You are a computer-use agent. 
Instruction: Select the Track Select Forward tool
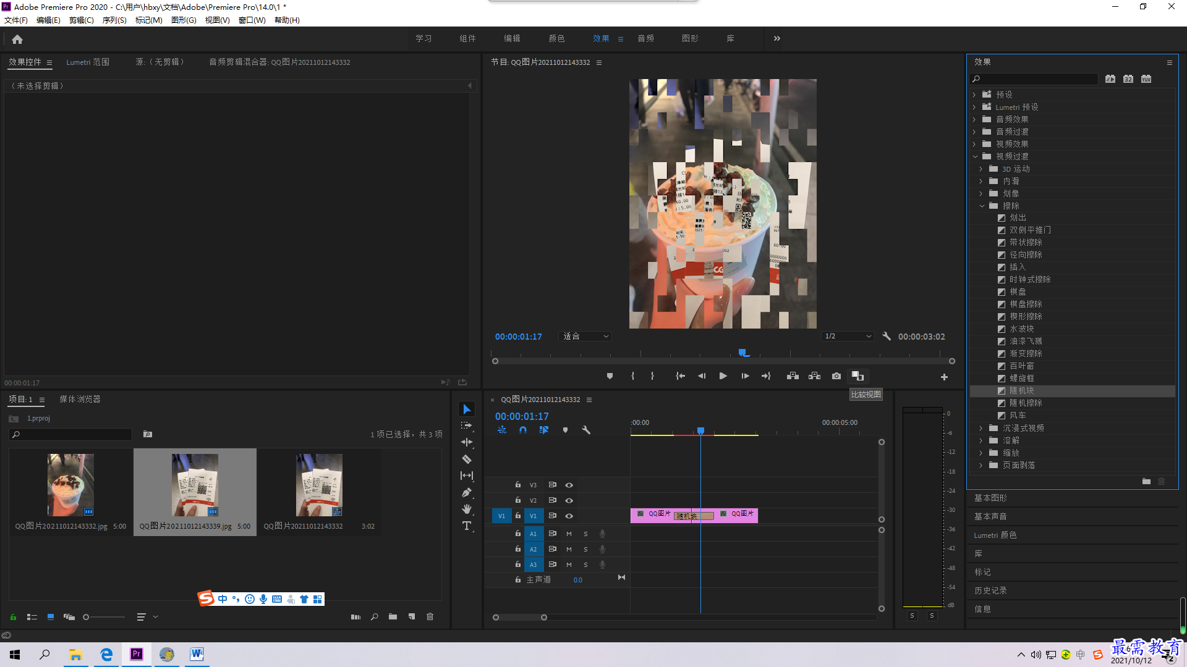[x=467, y=426]
